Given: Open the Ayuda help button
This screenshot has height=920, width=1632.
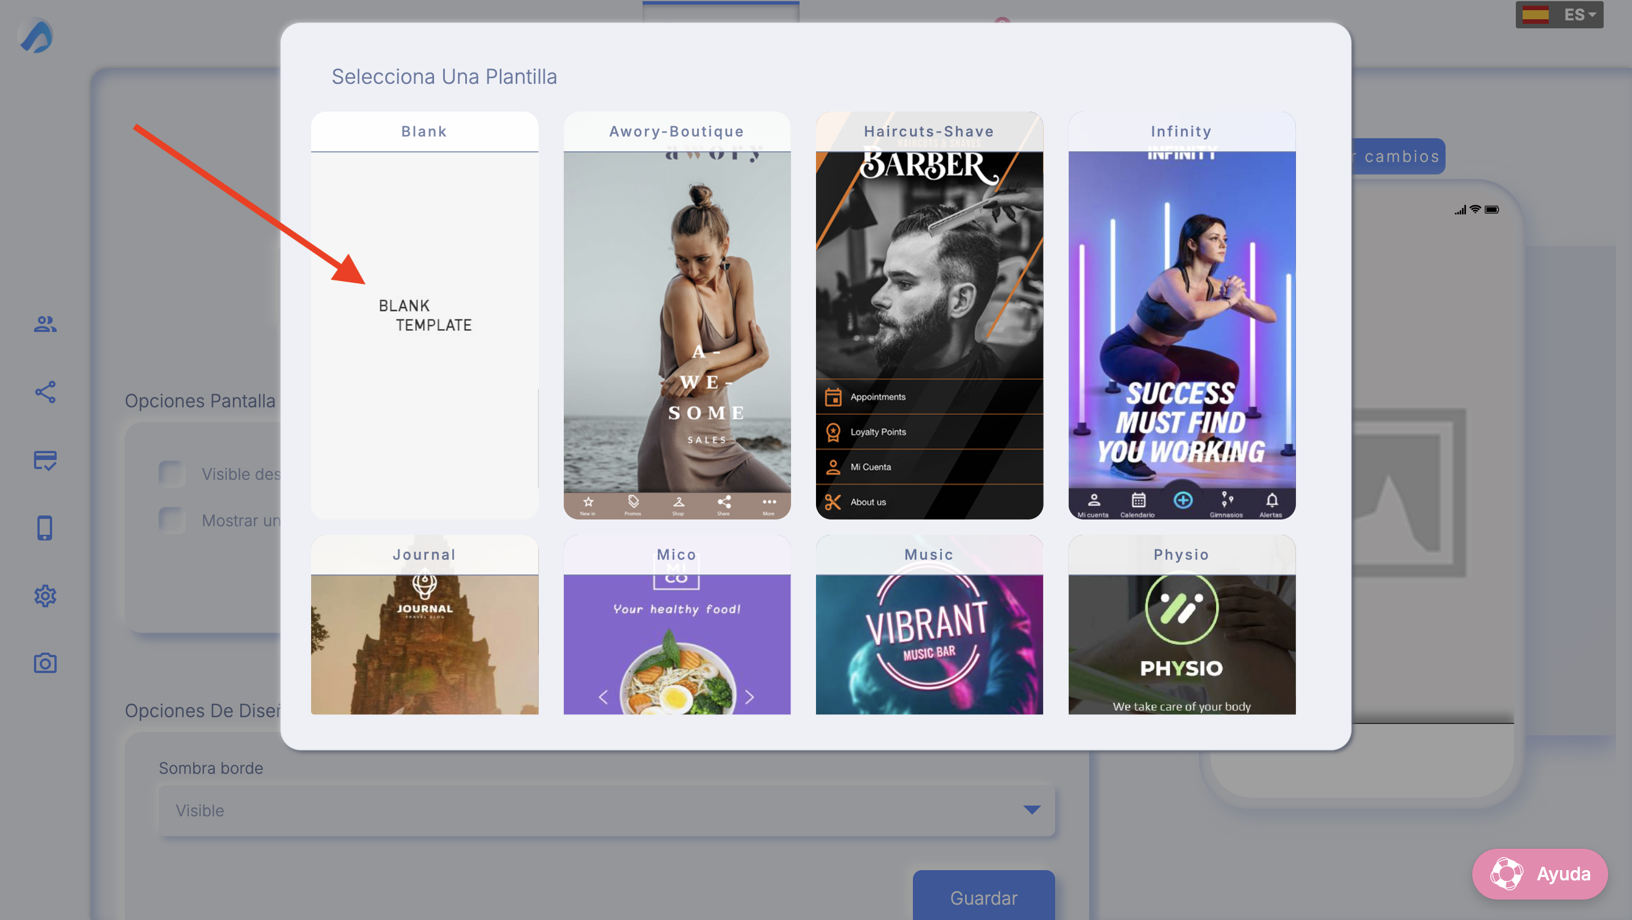Looking at the screenshot, I should [x=1540, y=874].
